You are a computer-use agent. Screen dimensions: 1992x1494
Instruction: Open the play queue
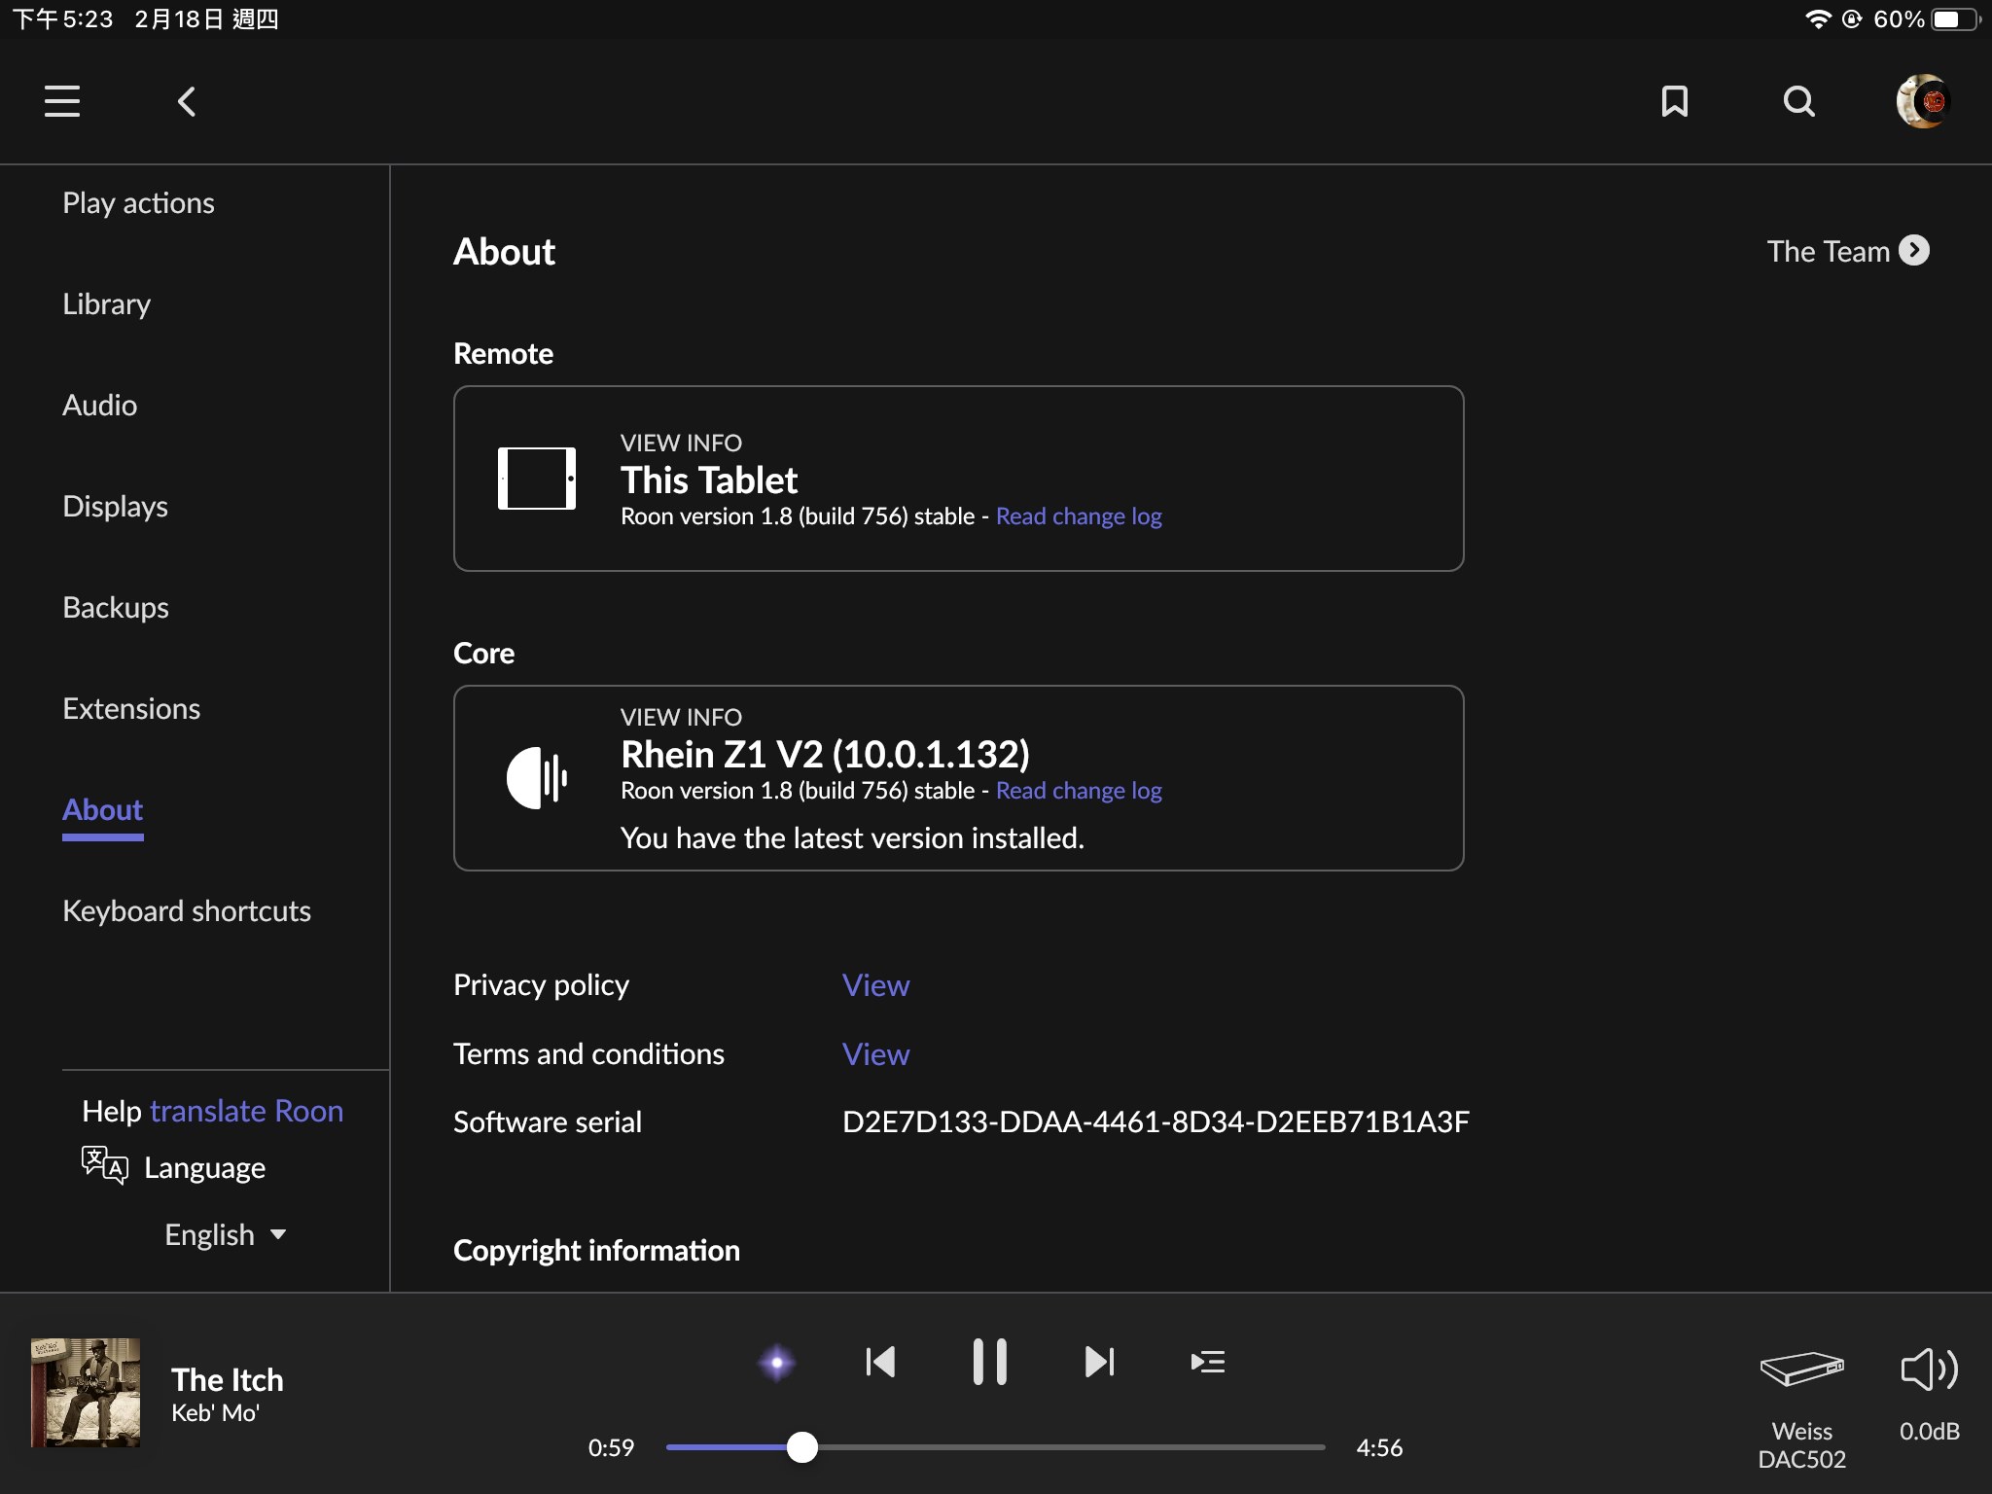1207,1362
